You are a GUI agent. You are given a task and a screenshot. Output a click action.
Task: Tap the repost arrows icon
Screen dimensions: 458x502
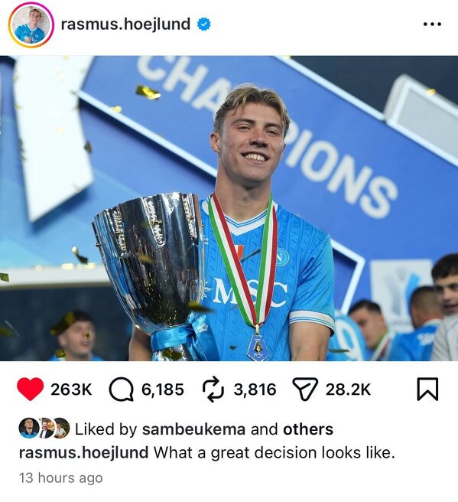pyautogui.click(x=213, y=390)
